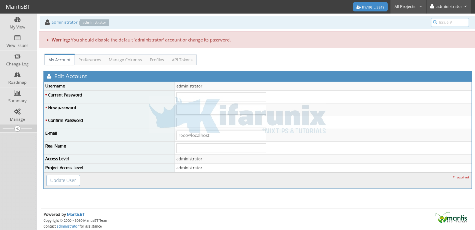Click inside the Current Password field
This screenshot has width=475, height=230.
pyautogui.click(x=221, y=97)
